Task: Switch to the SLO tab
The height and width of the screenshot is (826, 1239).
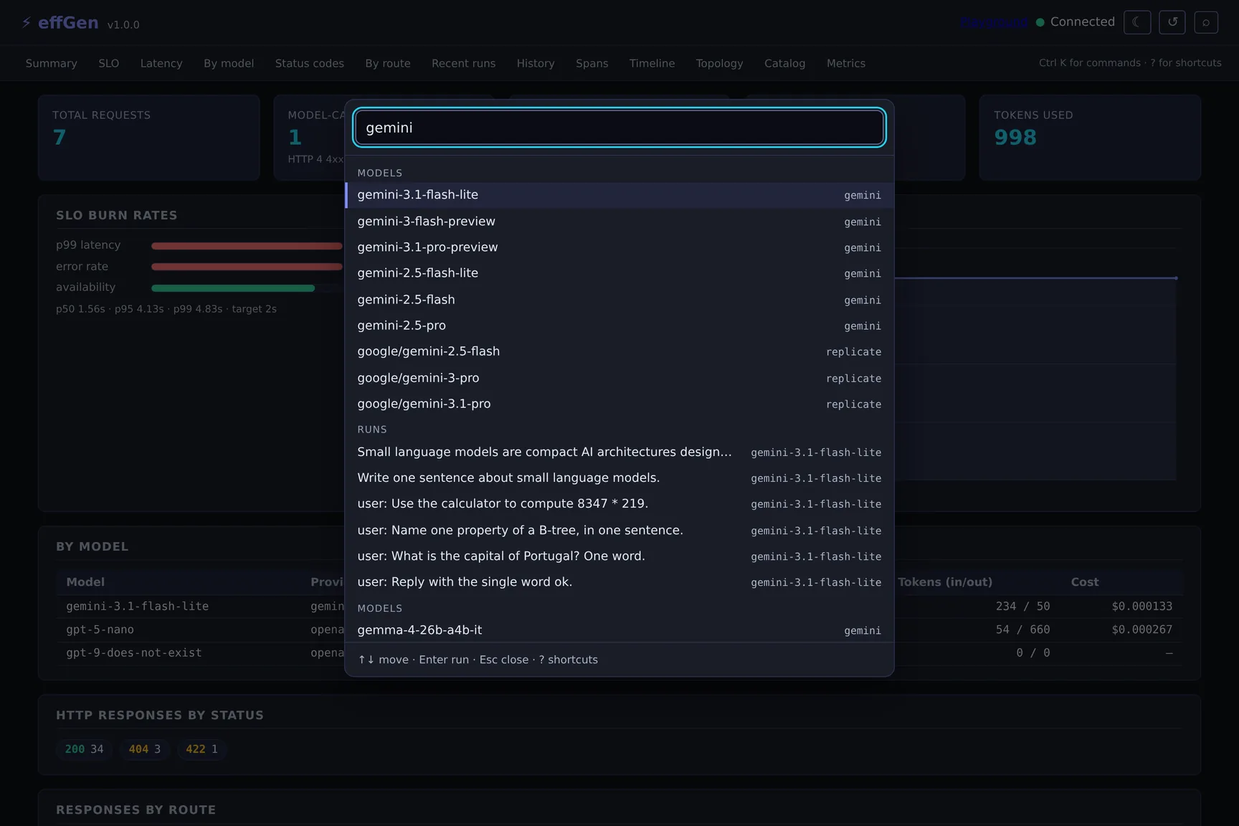Action: click(x=109, y=63)
